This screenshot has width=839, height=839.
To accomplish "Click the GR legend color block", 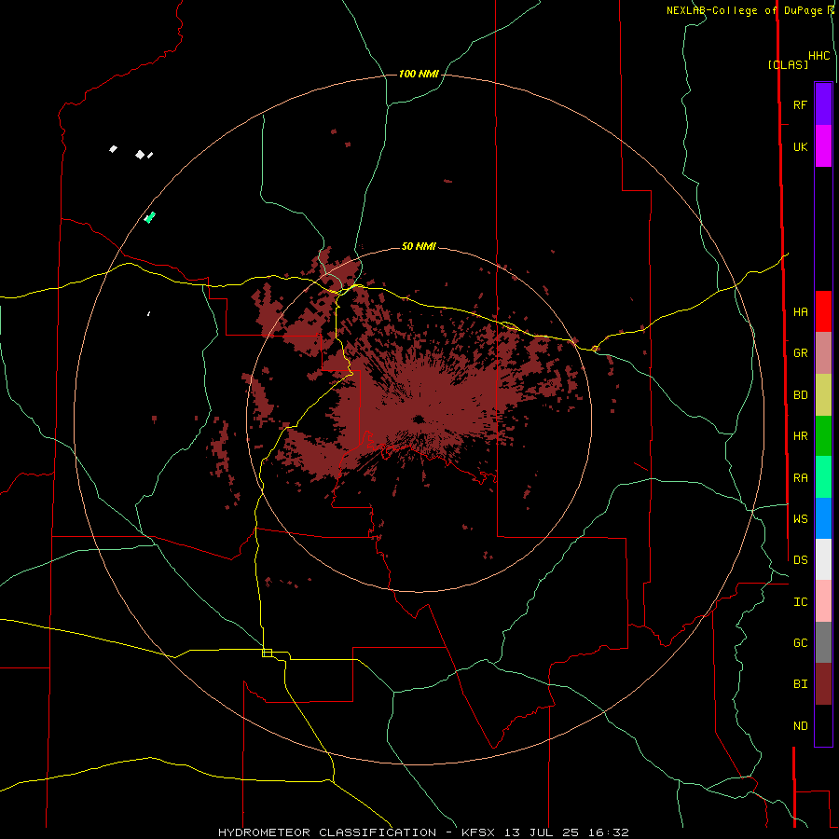I will point(823,353).
